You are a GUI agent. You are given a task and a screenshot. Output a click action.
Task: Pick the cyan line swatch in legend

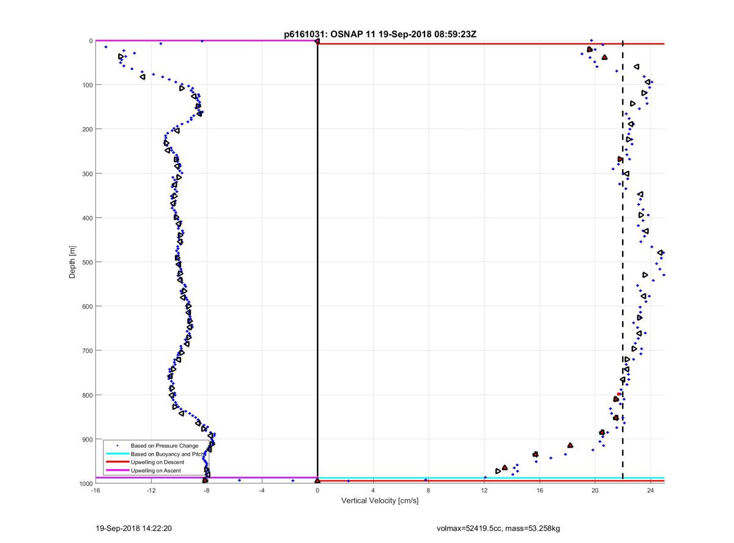(117, 454)
